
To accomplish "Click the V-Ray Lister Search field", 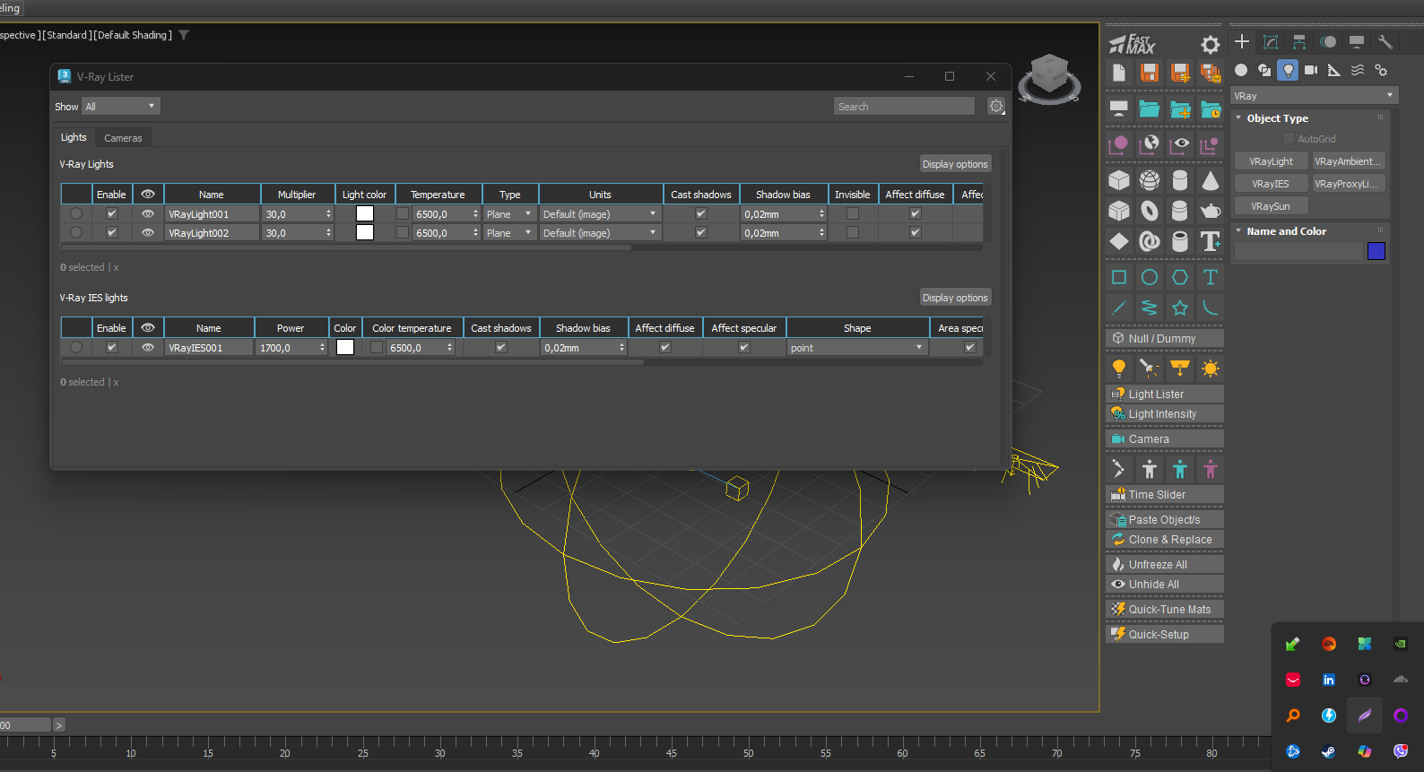I will point(904,107).
